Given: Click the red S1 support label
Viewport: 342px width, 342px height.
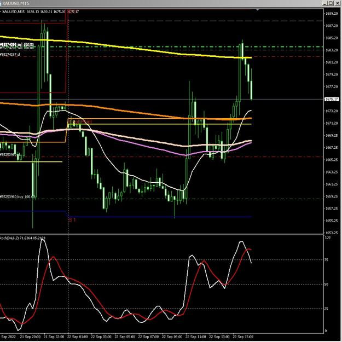Looking at the screenshot, I should click(72, 219).
